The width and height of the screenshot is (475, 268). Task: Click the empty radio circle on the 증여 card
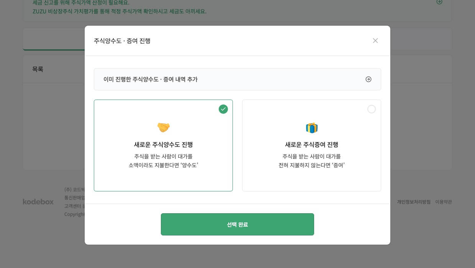tap(372, 109)
